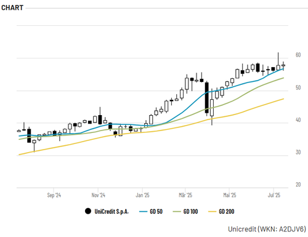Click the Mai '25 axis label
Image resolution: width=308 pixels, height=237 pixels.
tap(230, 195)
